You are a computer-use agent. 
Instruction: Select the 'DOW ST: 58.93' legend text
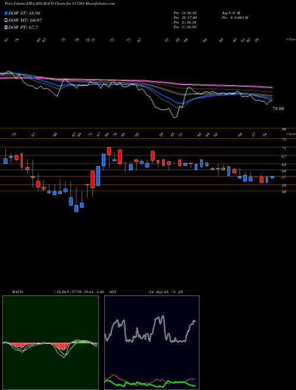24,13
